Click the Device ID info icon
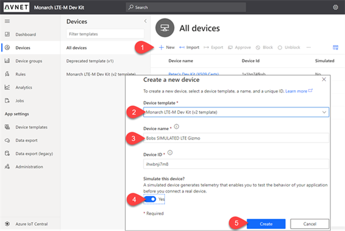This screenshot has width=345, height=231. click(169, 152)
